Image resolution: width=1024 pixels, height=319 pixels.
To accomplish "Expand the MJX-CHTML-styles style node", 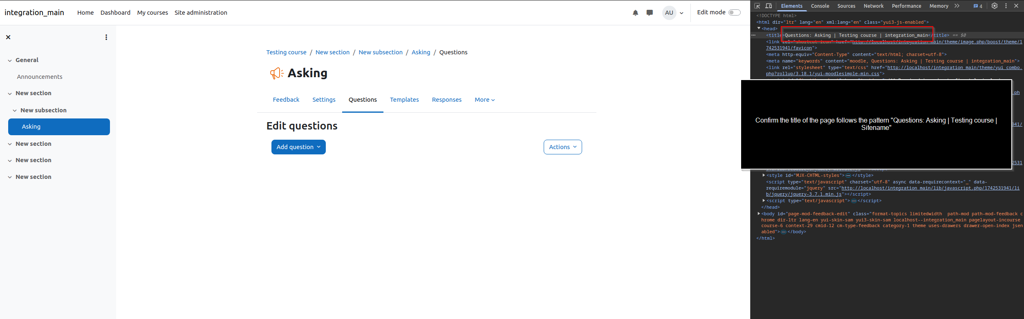I will pos(764,175).
